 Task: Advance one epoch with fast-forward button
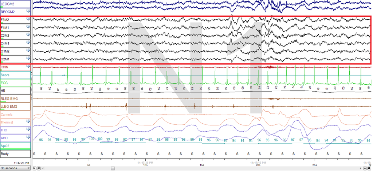click(x=365, y=168)
